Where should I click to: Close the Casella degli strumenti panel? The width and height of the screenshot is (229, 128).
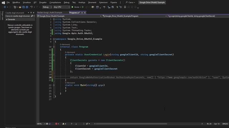[34, 13]
